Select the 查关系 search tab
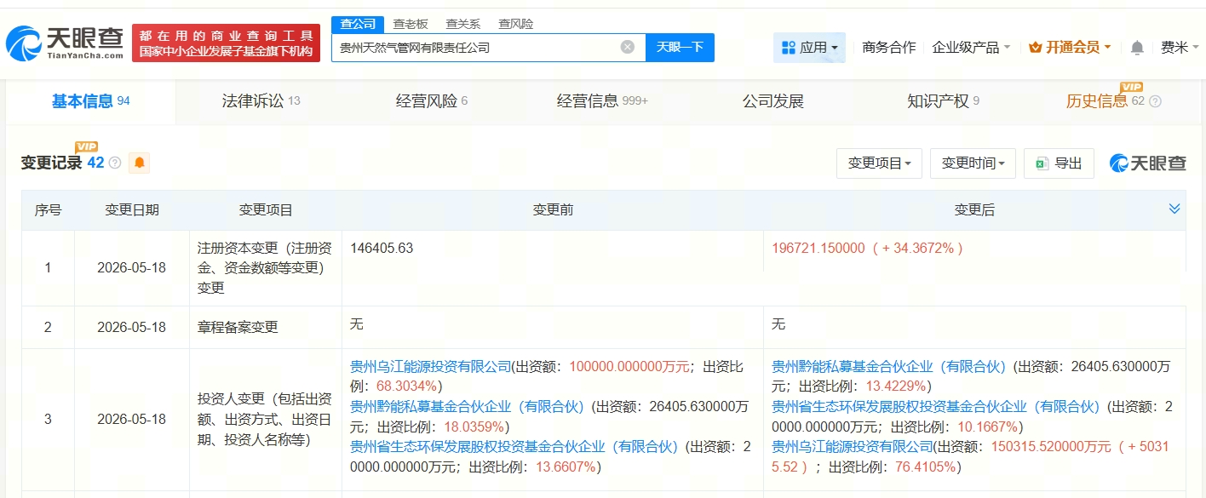The width and height of the screenshot is (1206, 498). coord(463,24)
